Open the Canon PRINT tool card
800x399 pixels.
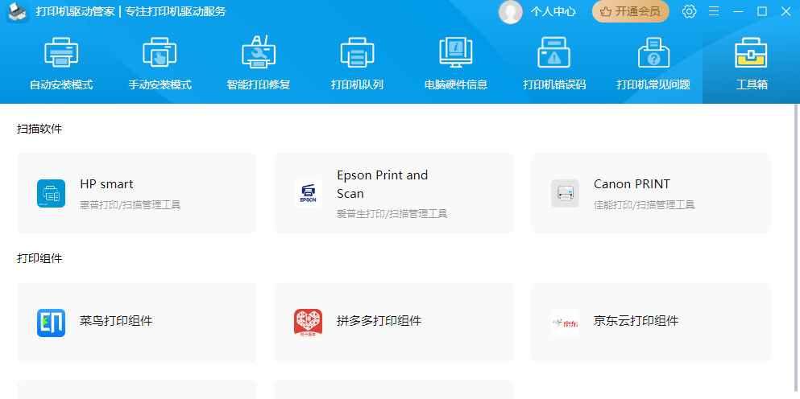click(x=650, y=193)
